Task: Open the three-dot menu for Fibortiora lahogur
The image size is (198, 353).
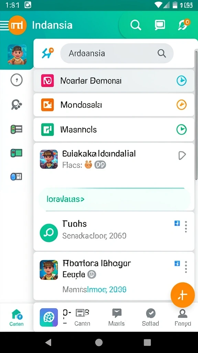Action: 186,267
